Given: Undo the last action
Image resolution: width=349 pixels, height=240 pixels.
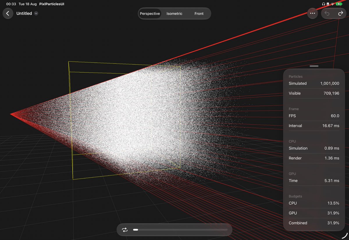Looking at the screenshot, I should pyautogui.click(x=327, y=14).
